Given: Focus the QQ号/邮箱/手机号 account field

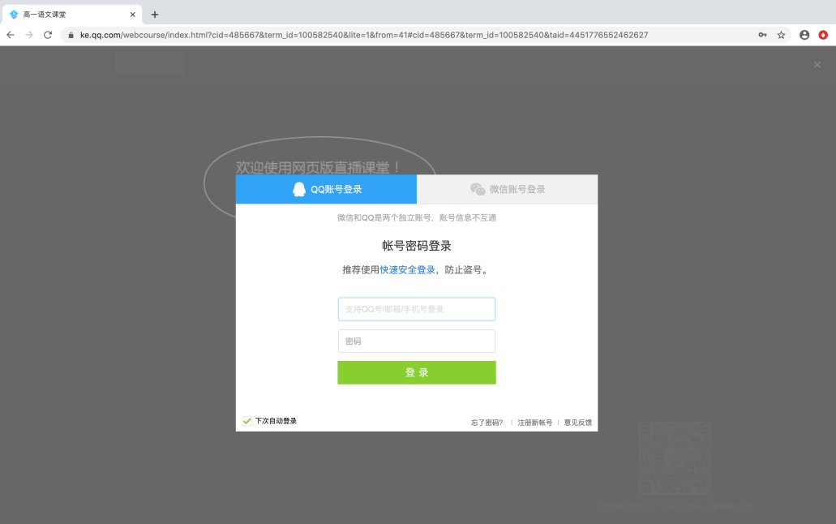Looking at the screenshot, I should click(x=416, y=309).
